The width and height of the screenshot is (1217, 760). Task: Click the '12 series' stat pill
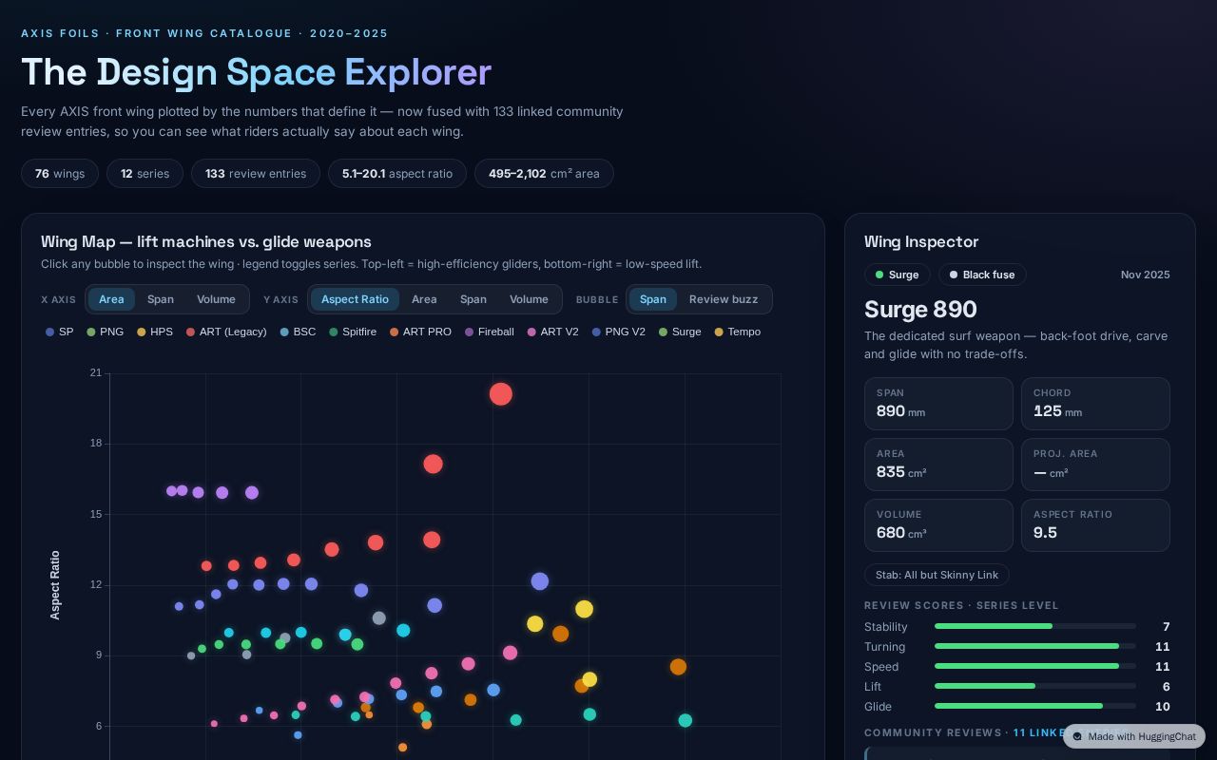(145, 174)
